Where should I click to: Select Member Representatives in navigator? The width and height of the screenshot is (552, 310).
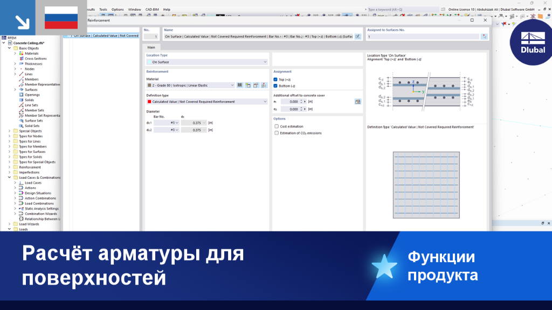point(42,84)
